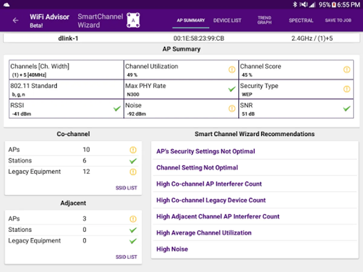
Task: Open the Trend Graph tab
Action: click(x=264, y=20)
